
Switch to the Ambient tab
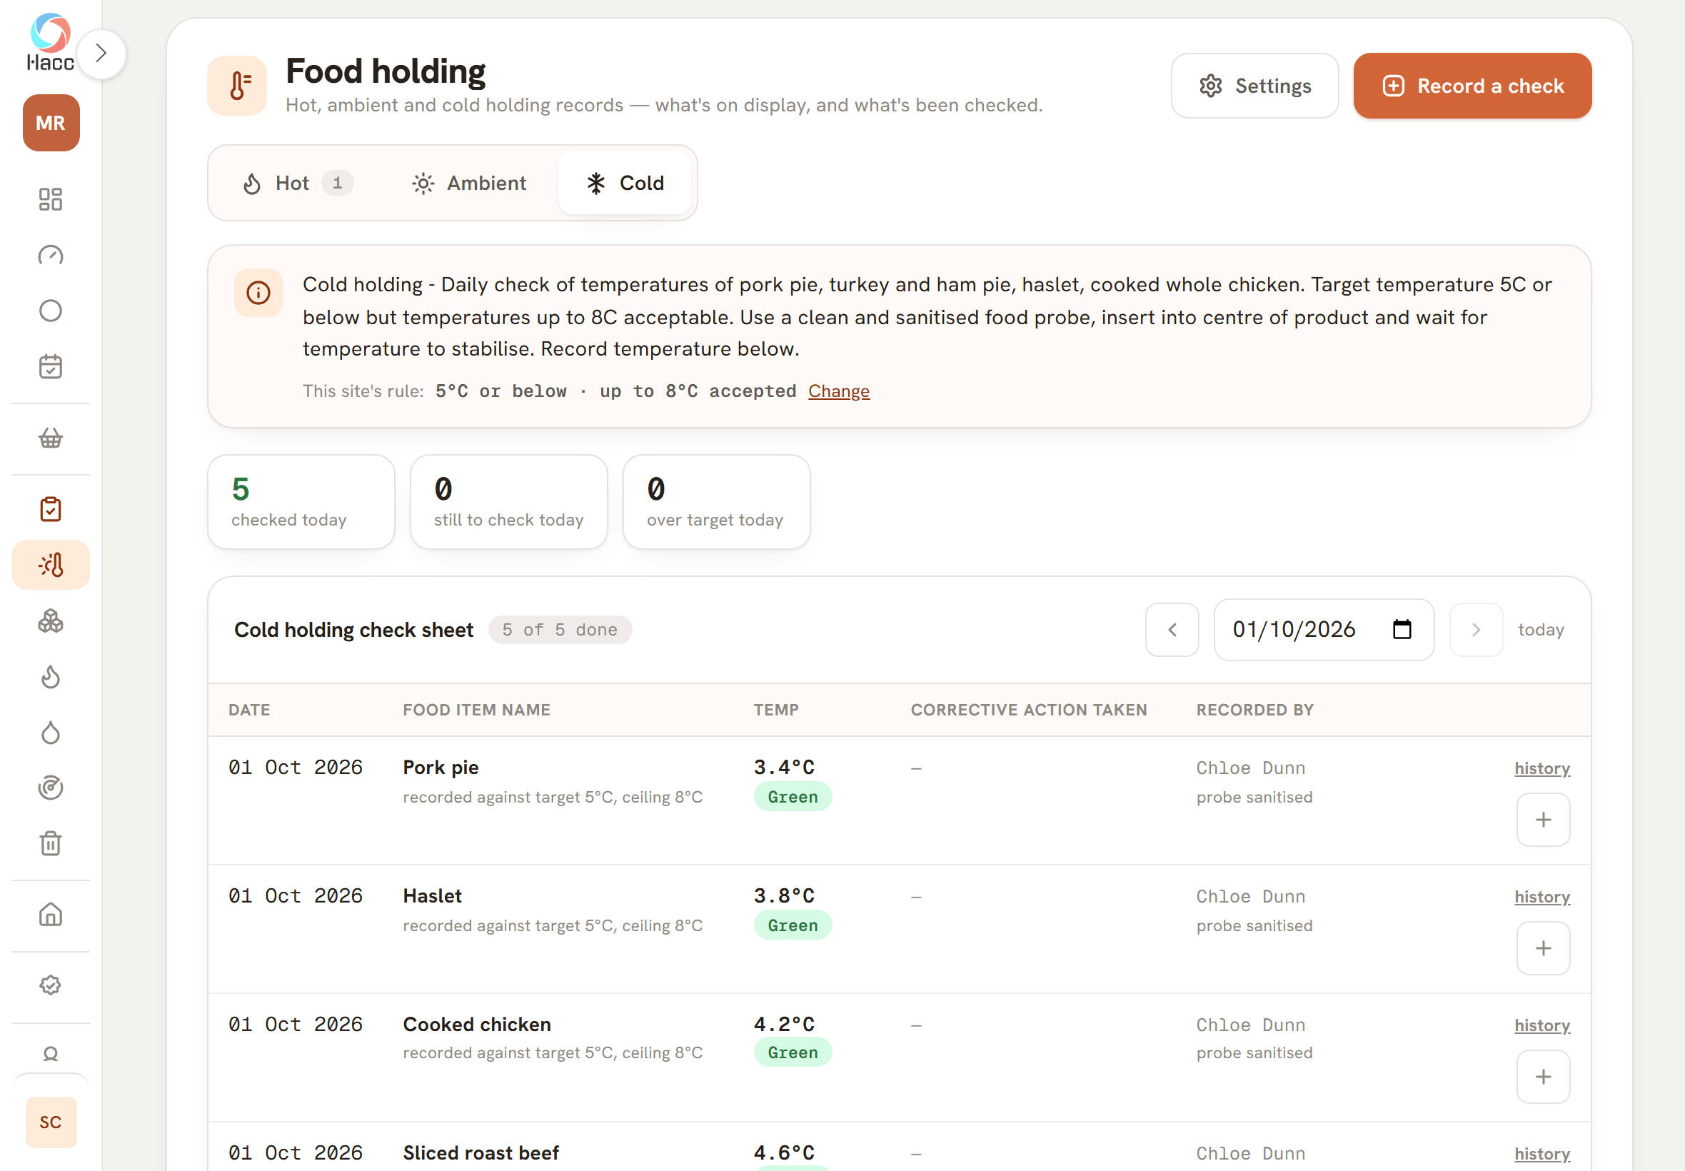click(x=470, y=183)
